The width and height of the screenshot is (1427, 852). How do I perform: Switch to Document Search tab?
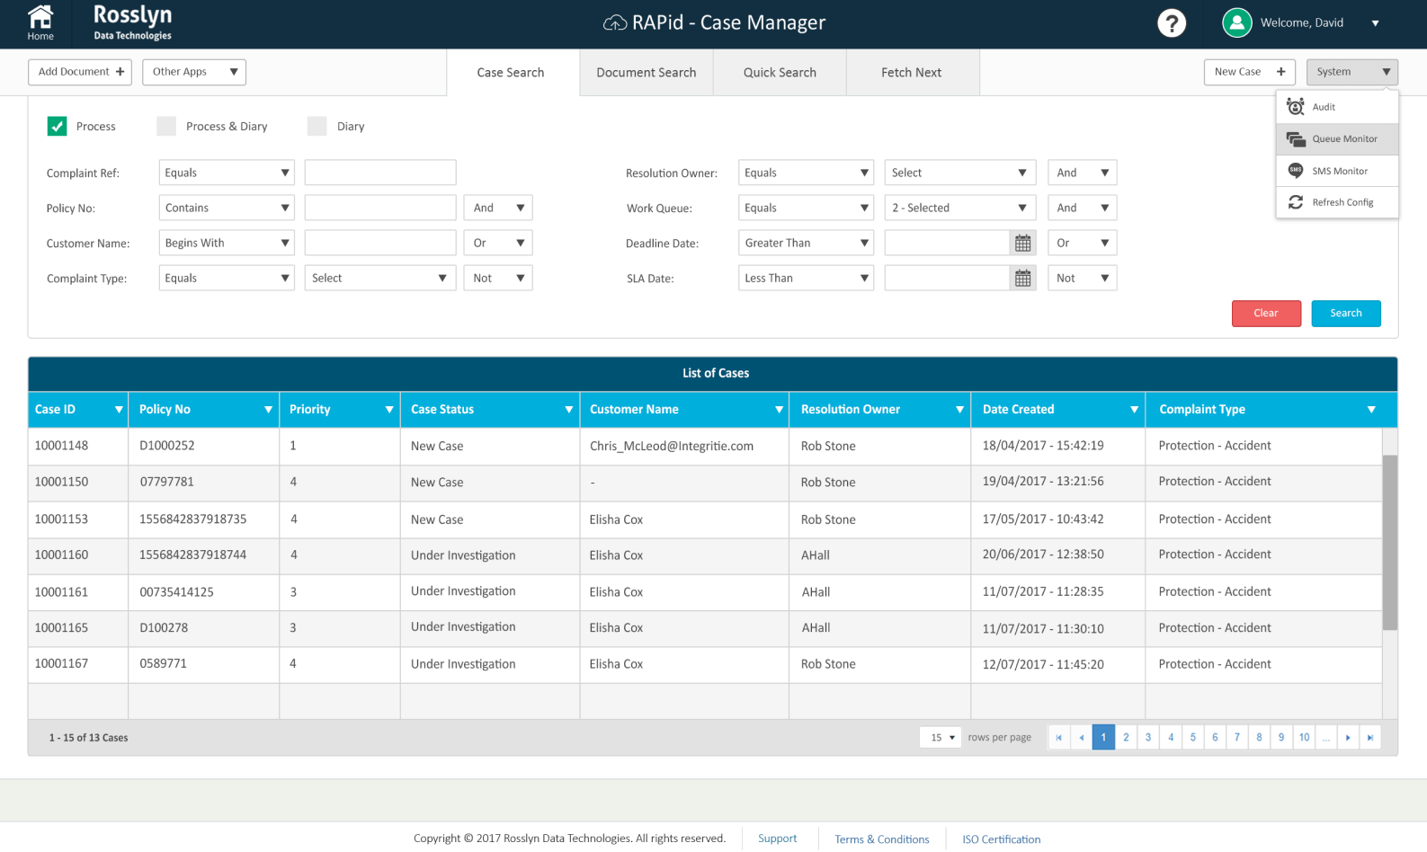coord(647,73)
